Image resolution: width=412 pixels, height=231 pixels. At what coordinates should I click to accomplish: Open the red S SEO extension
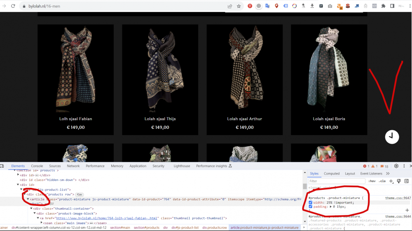click(x=348, y=6)
